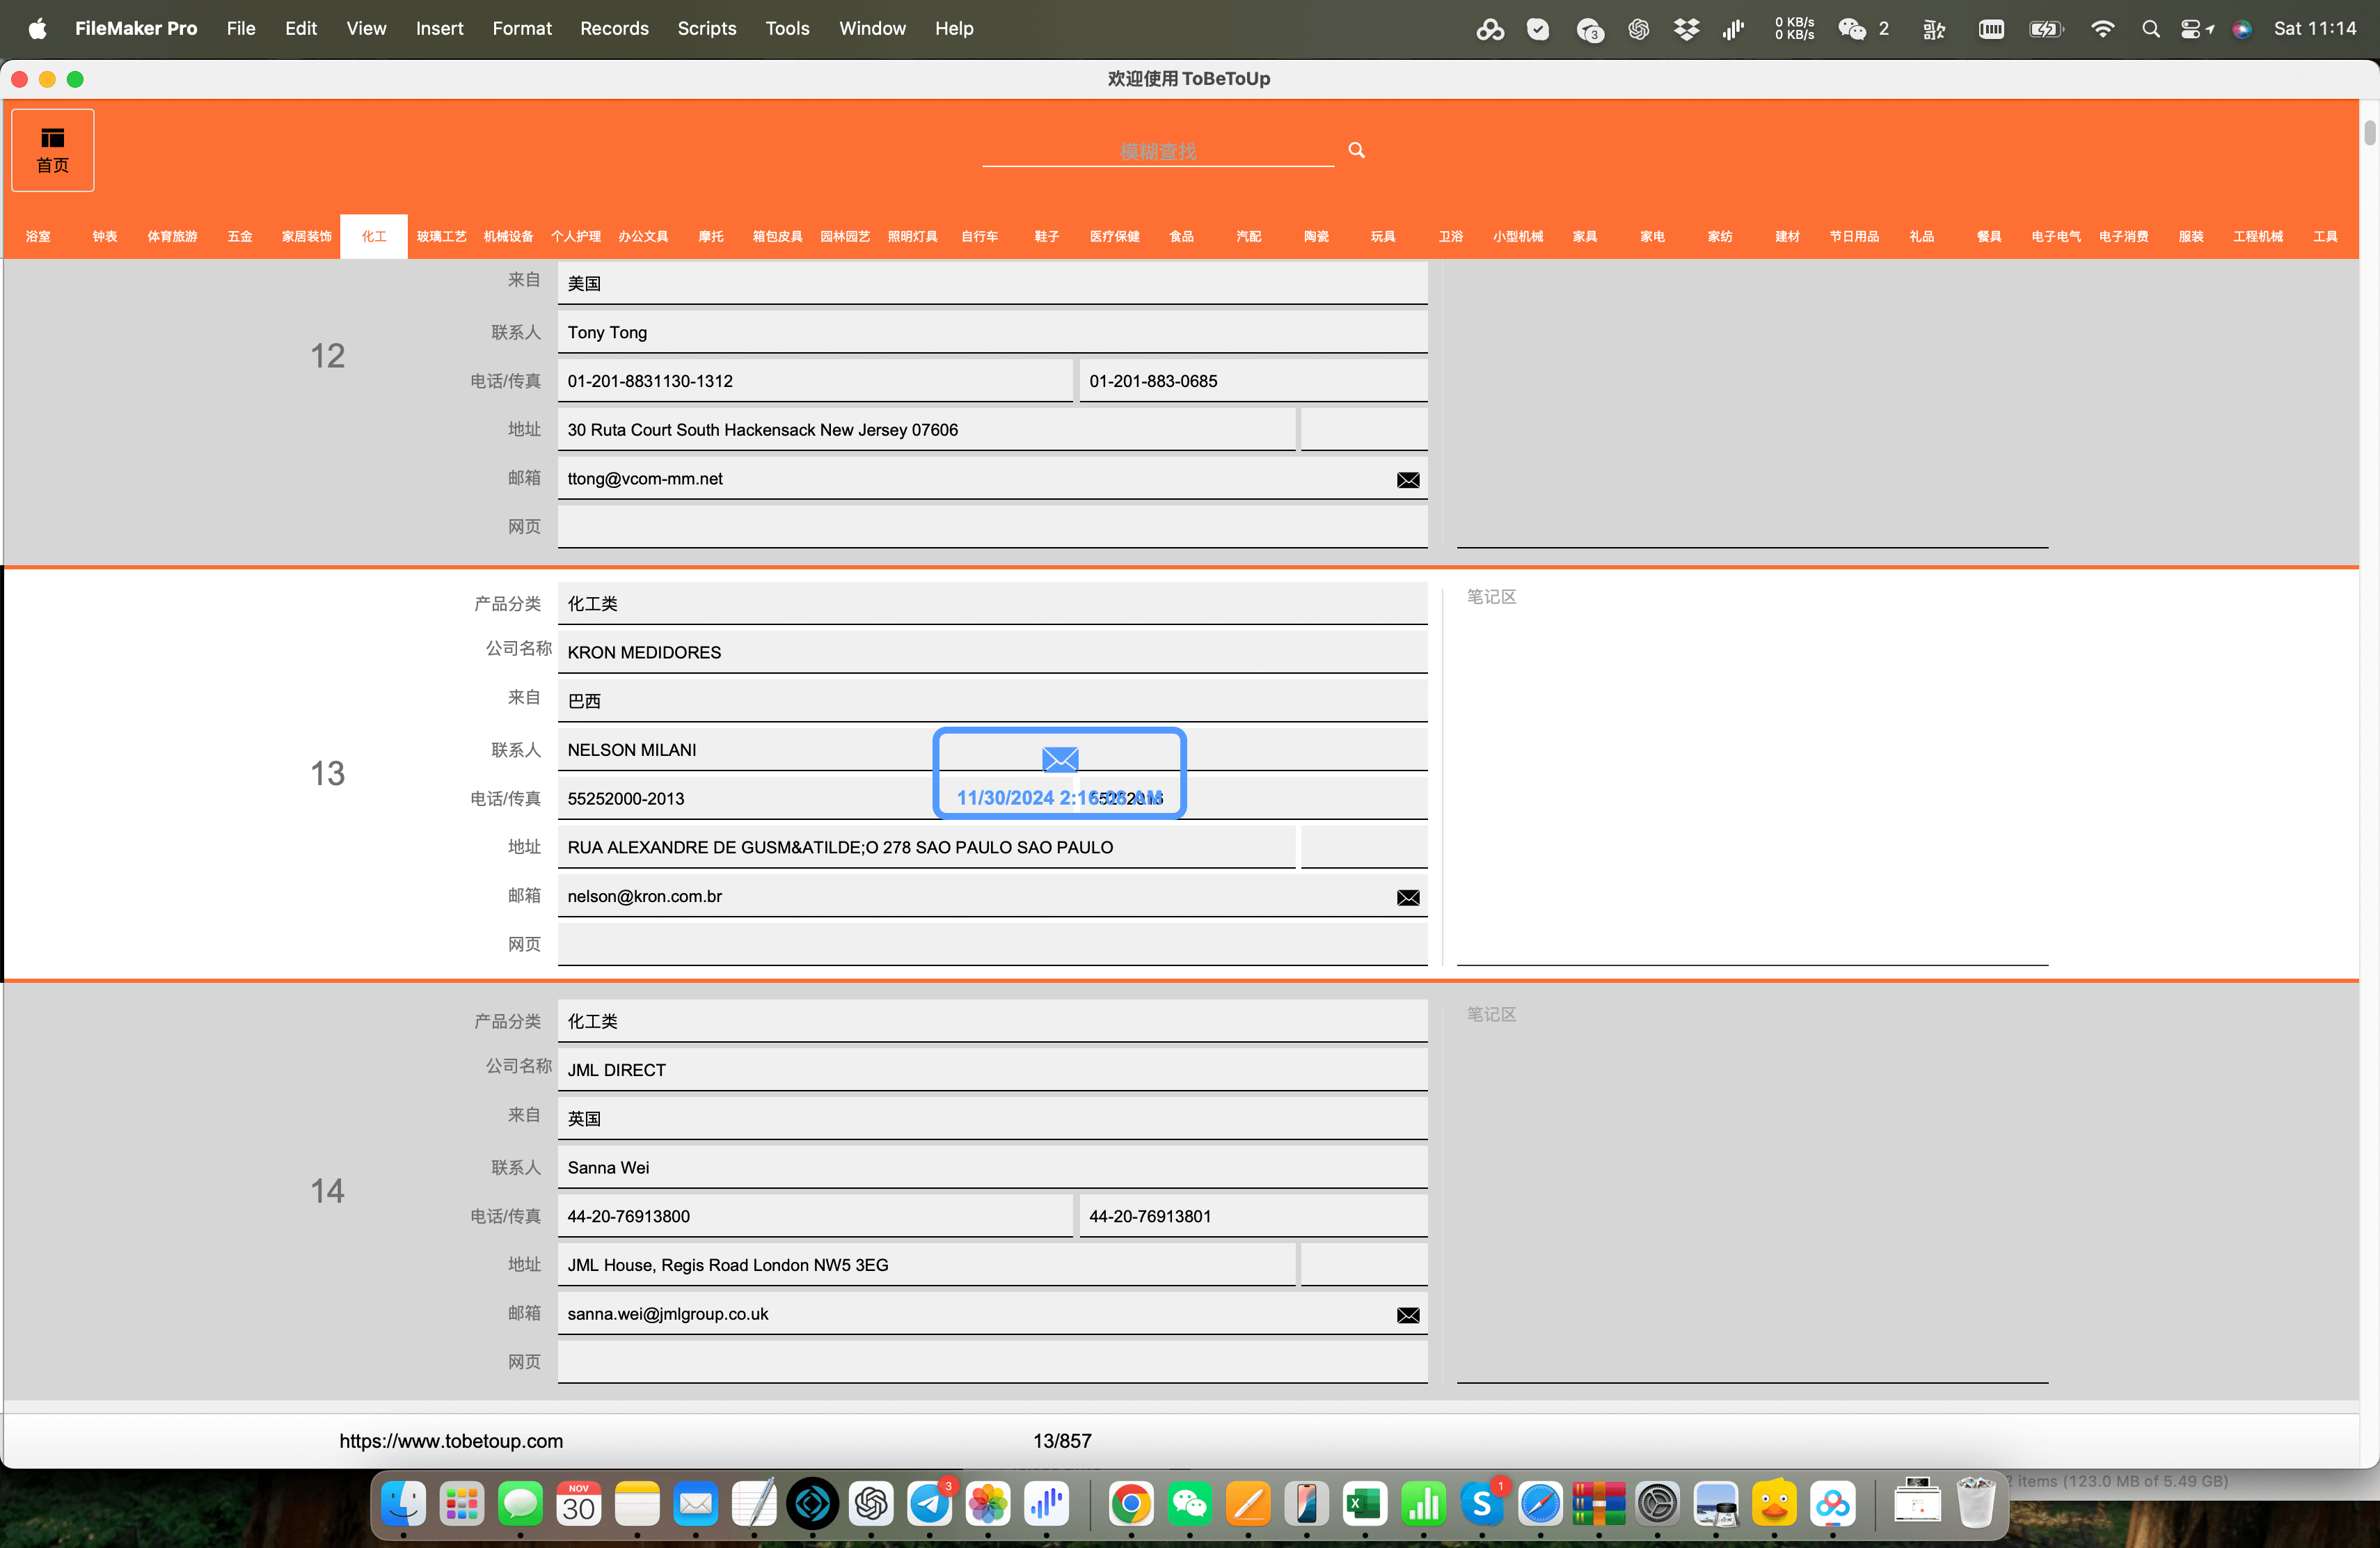Click the 13/857 record counter
This screenshot has height=1548, width=2380.
click(x=1062, y=1441)
